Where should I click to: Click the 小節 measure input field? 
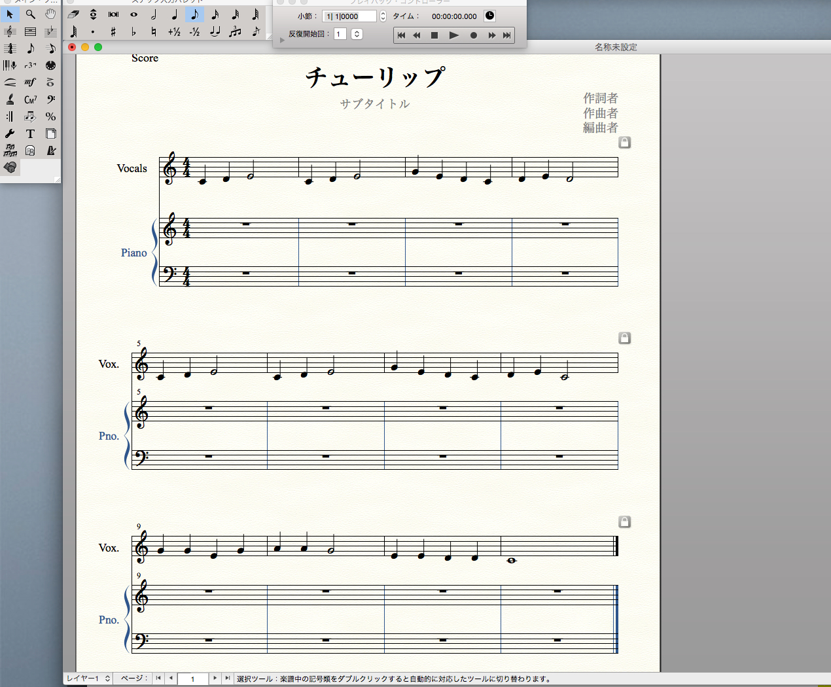(349, 16)
